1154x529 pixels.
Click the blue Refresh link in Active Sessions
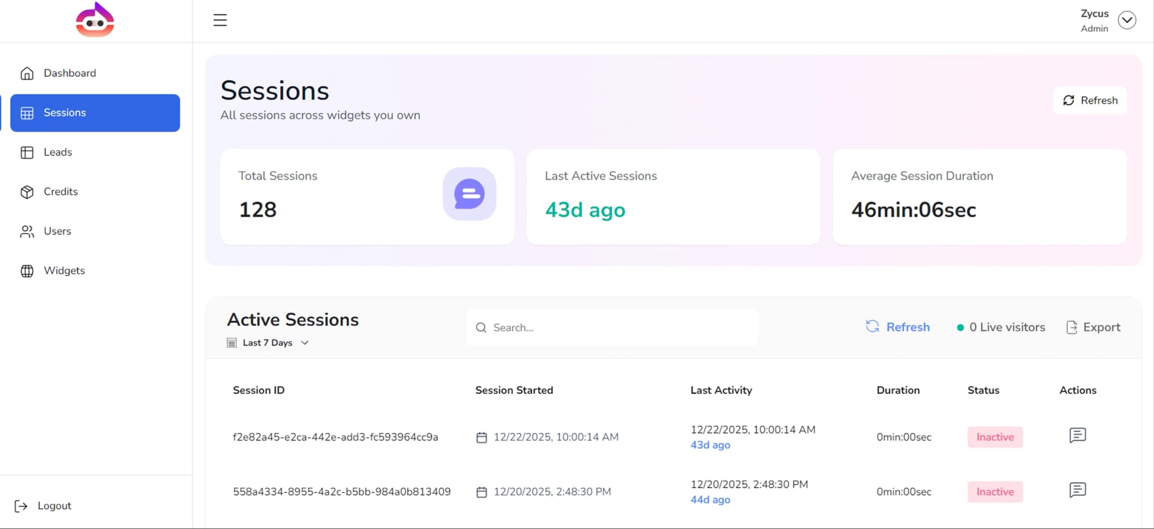click(897, 327)
